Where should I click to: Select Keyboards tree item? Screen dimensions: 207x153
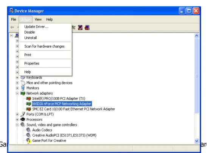pos(34,78)
